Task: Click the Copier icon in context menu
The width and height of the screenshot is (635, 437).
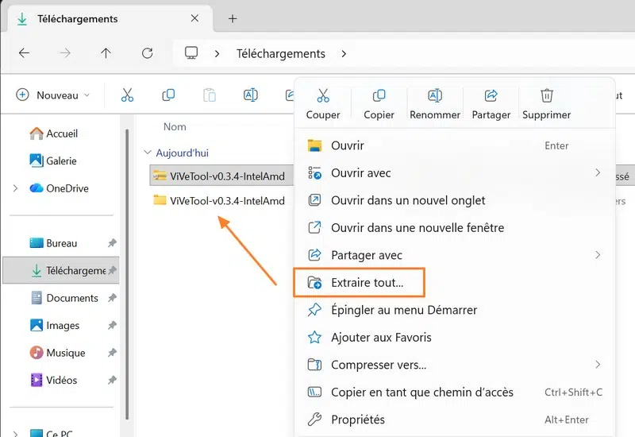Action: pos(379,96)
